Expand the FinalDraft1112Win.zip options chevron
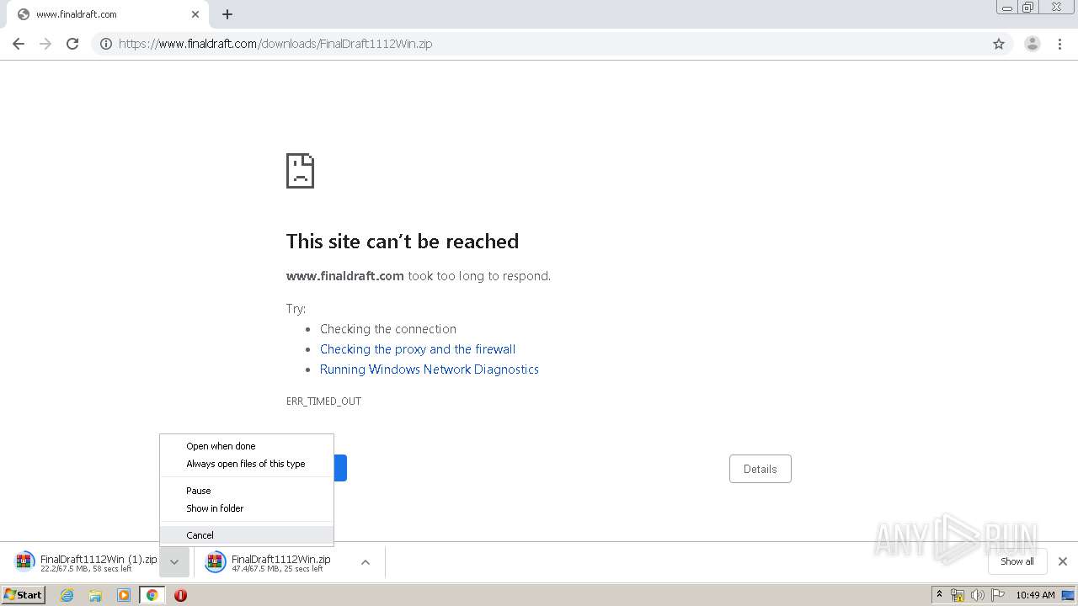 pos(366,562)
